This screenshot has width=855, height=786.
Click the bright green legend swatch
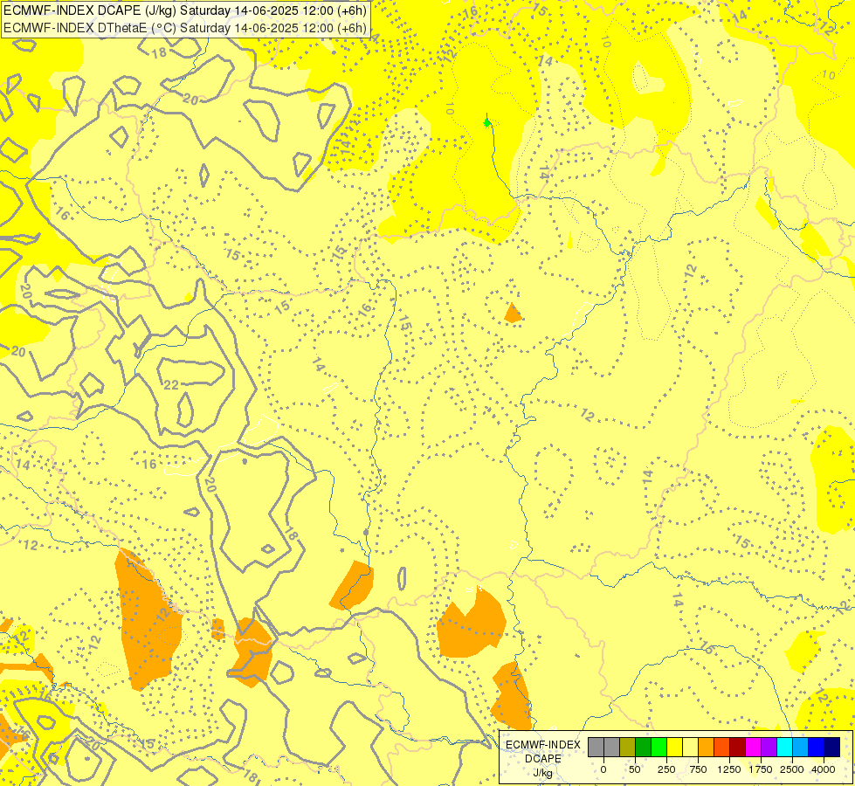(x=658, y=747)
